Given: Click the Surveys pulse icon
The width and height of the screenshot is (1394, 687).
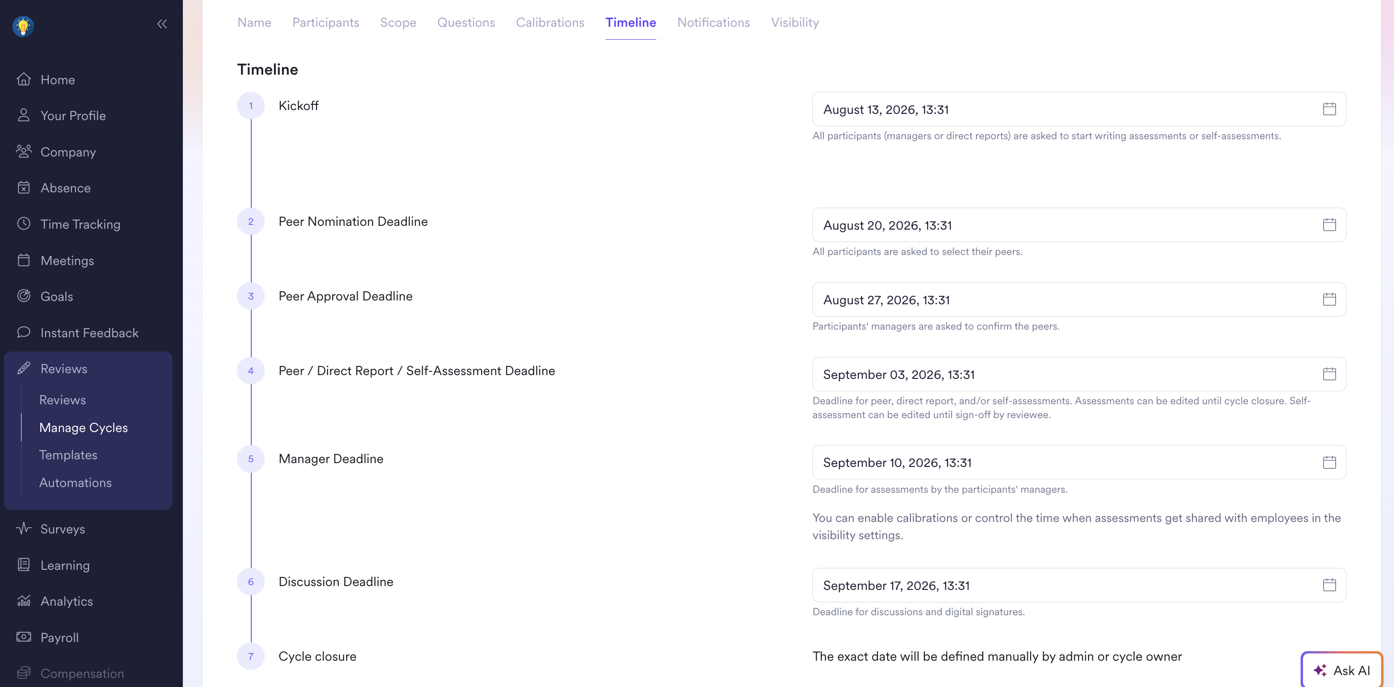Looking at the screenshot, I should 24,529.
